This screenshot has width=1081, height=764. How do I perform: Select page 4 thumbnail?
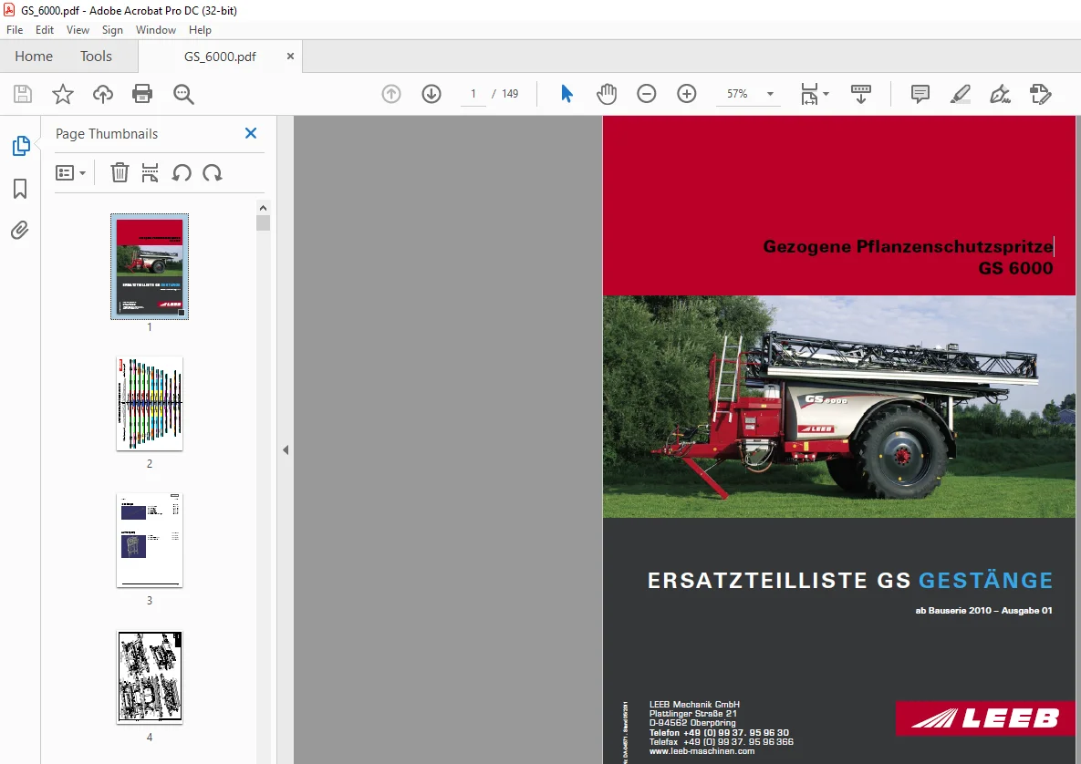(x=150, y=677)
